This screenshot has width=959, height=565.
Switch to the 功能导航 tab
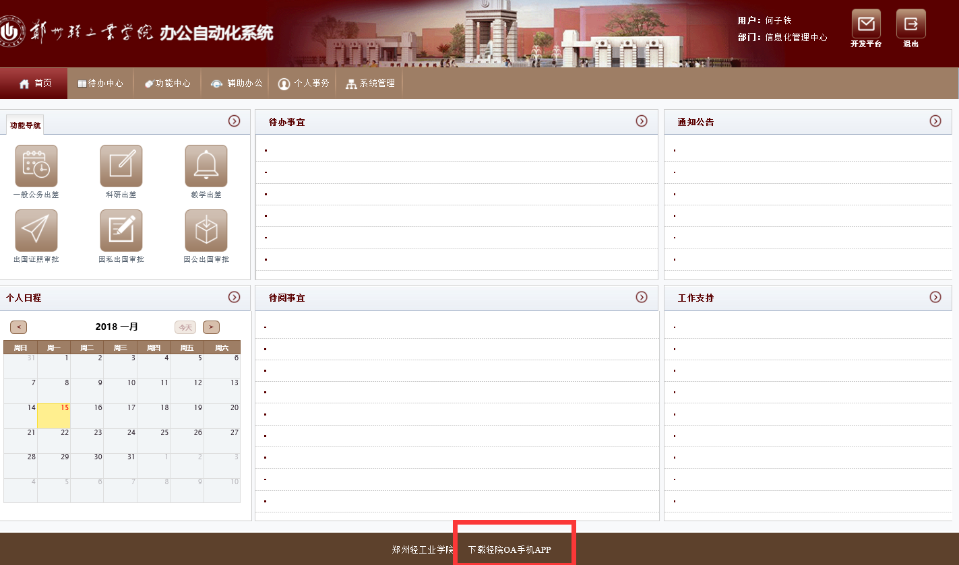pos(25,125)
